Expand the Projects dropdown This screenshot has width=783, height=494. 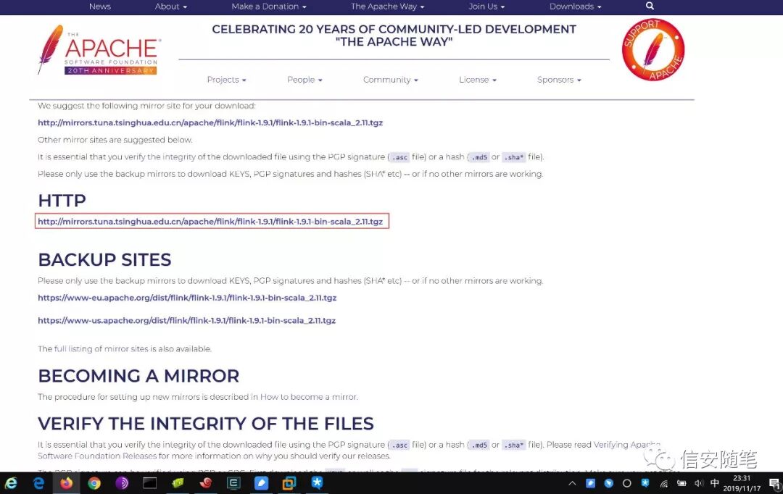coord(227,80)
